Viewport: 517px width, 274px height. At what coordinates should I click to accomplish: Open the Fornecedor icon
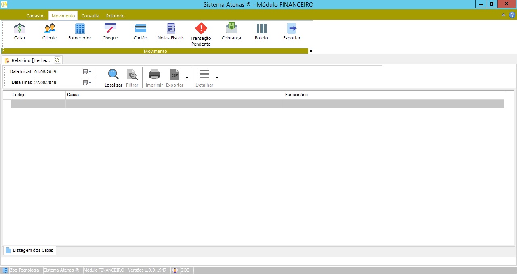click(80, 29)
